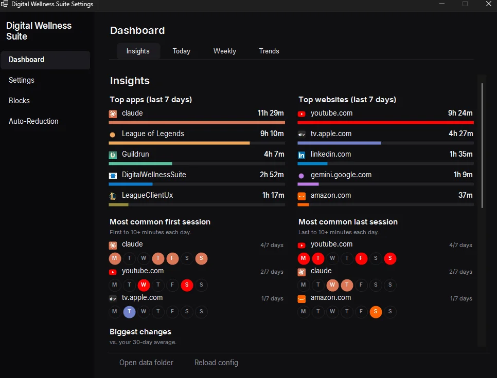Screen dimensions: 497x378
Task: Switch to the Weekly tab
Action: [225, 51]
